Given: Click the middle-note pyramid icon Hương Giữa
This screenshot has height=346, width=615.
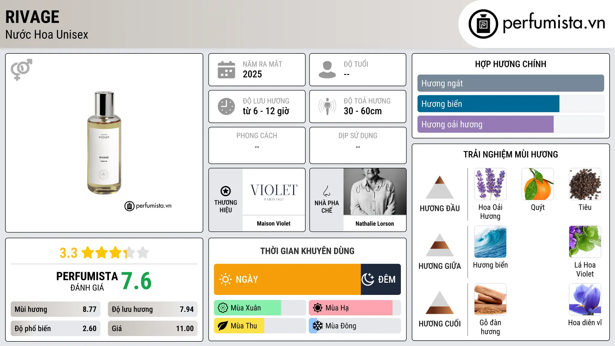Looking at the screenshot, I should click(440, 245).
